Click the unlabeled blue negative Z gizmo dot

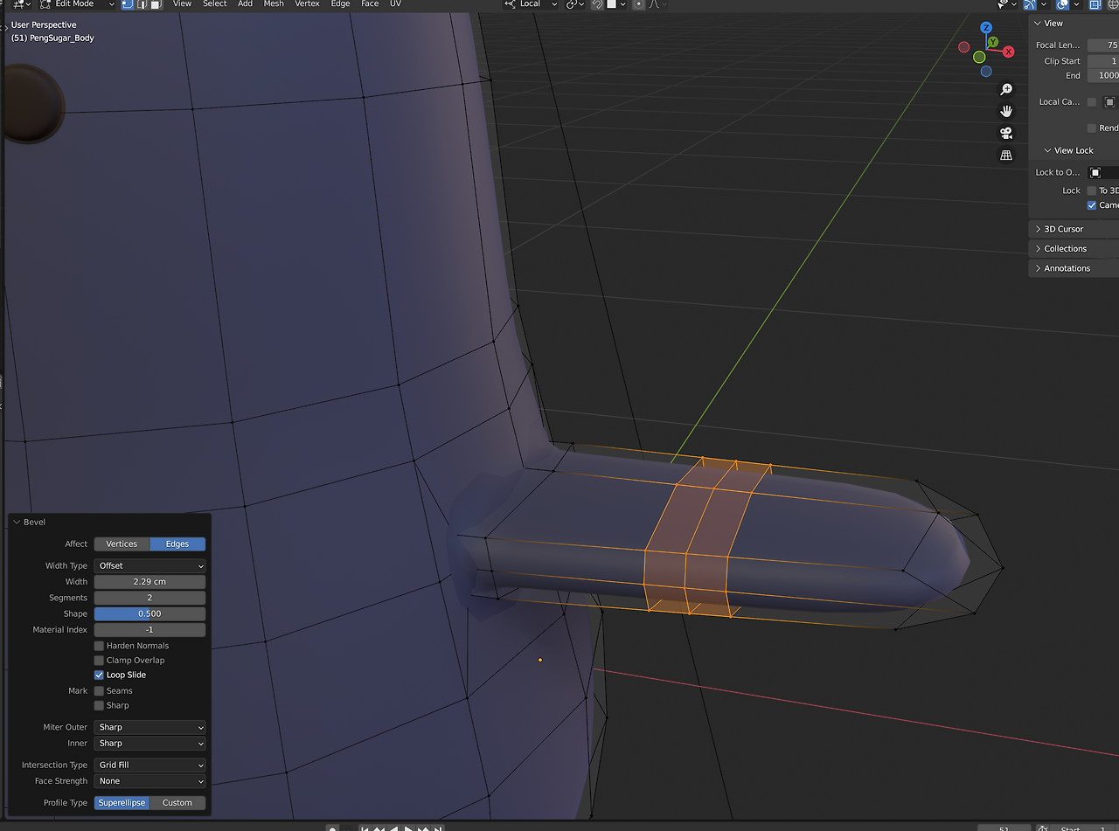coord(986,71)
